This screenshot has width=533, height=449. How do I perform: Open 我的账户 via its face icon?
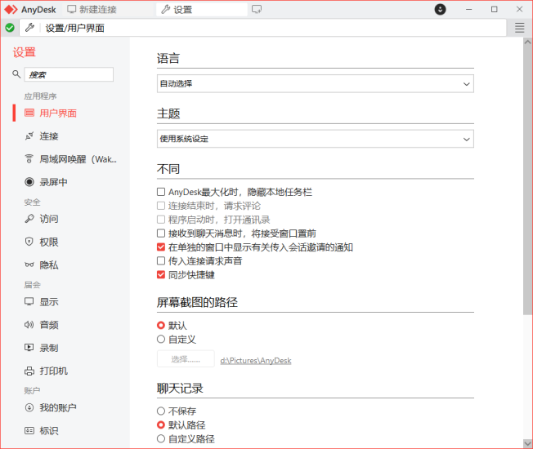click(29, 407)
